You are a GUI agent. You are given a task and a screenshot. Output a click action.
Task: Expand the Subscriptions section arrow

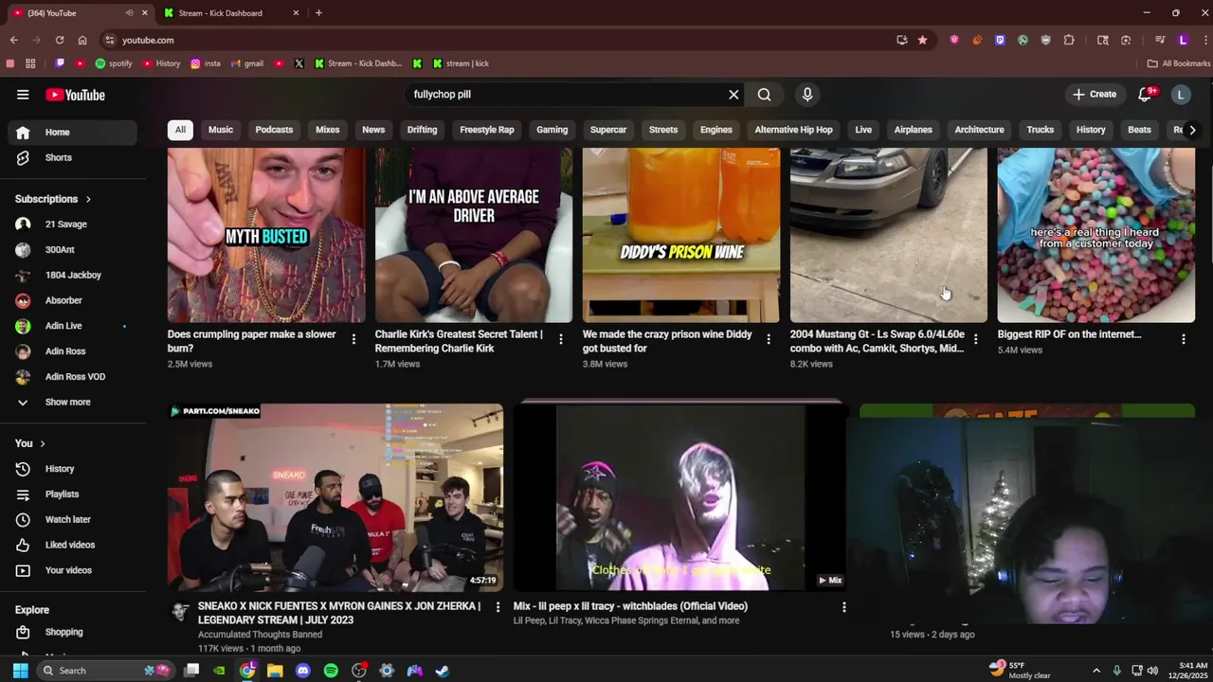(88, 200)
